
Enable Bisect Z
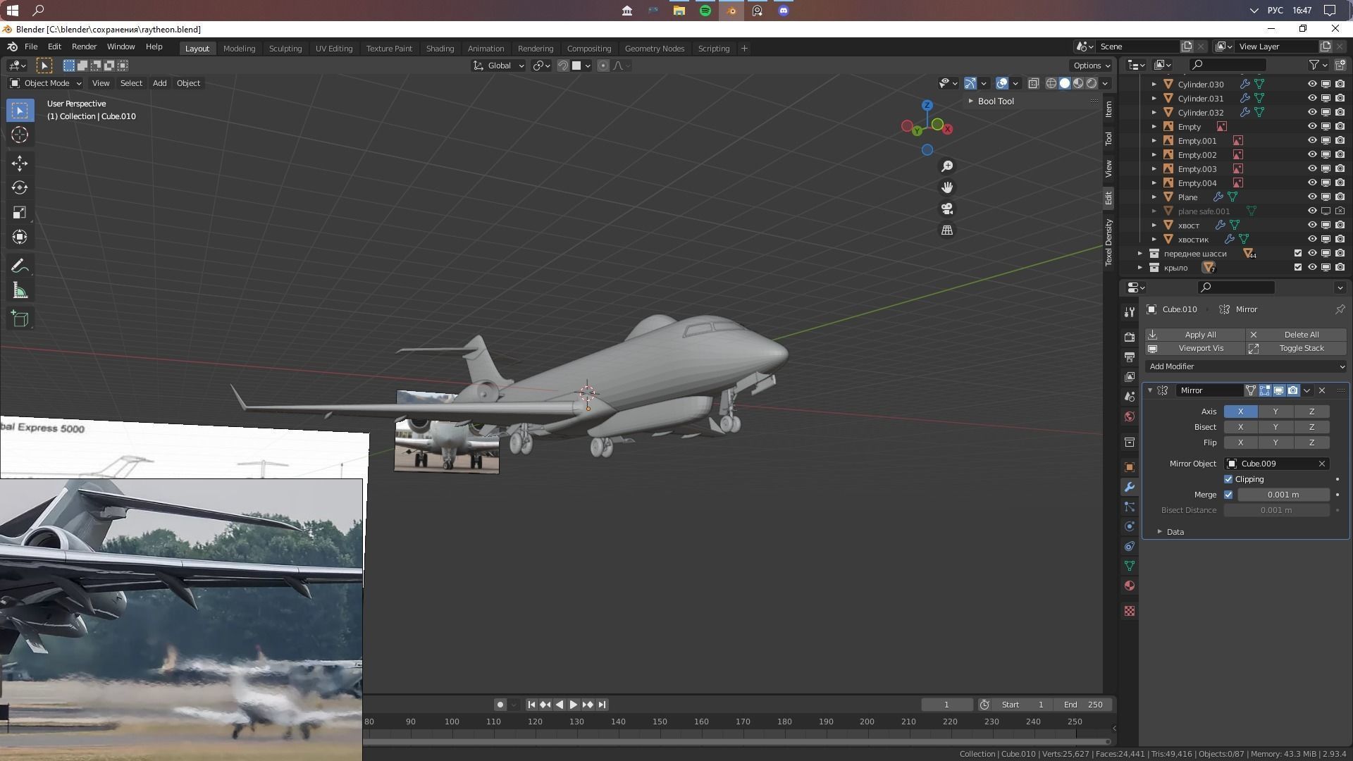pyautogui.click(x=1311, y=427)
